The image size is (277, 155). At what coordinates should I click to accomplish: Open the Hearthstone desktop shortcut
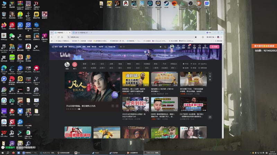point(36,47)
